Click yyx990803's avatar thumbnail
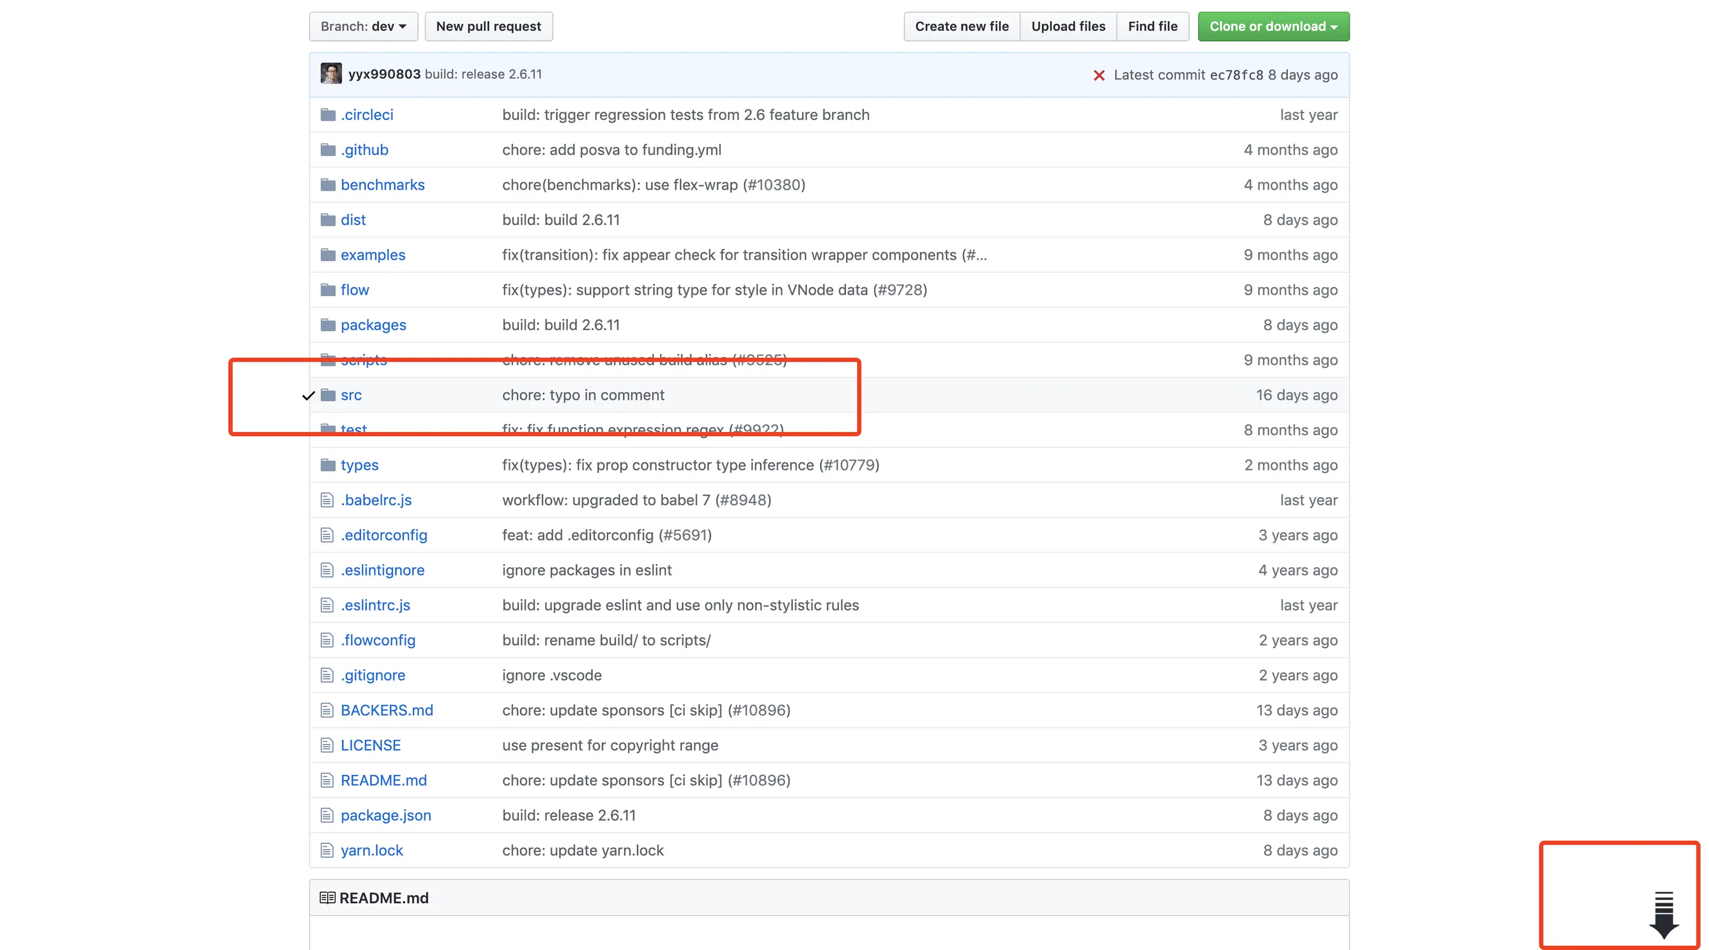Screen dimensions: 1709x950 [x=331, y=73]
